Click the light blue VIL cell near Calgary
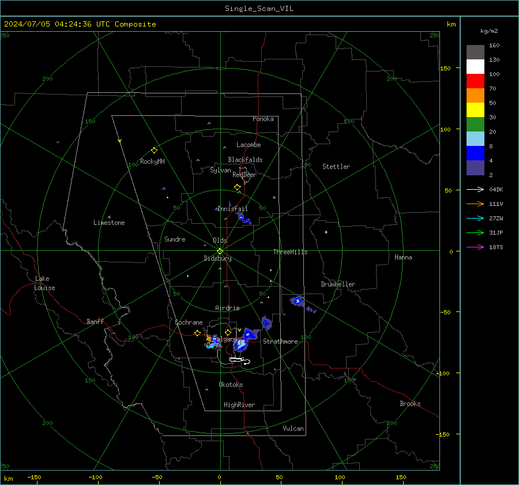 pyautogui.click(x=240, y=344)
